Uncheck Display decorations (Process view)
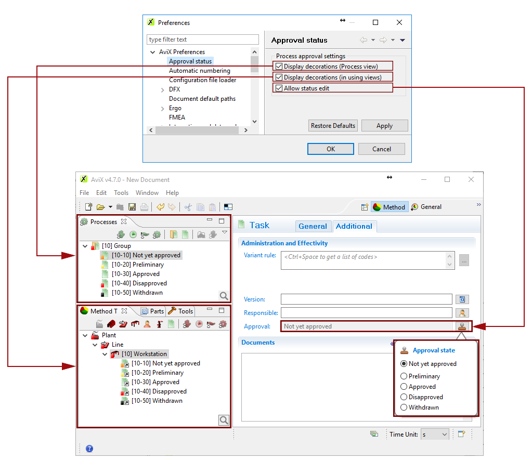Image resolution: width=532 pixels, height=460 pixels. (279, 67)
